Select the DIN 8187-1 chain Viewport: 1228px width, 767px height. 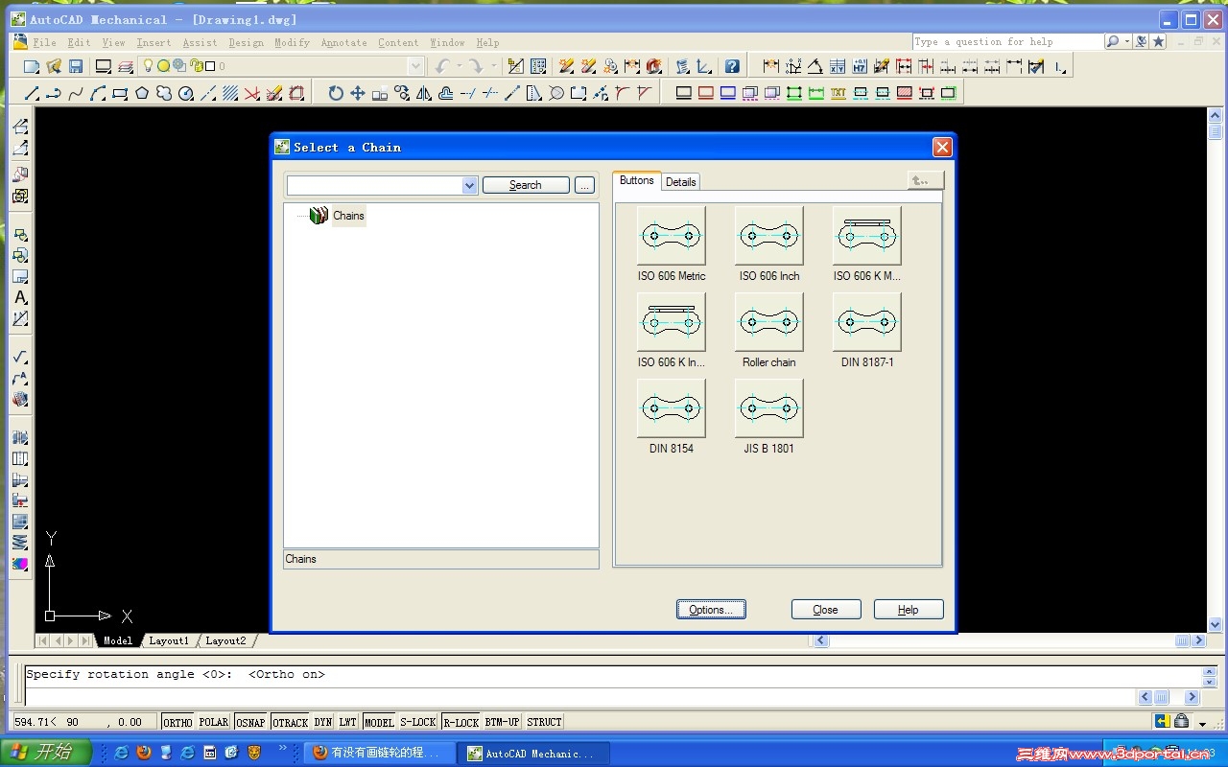point(867,322)
